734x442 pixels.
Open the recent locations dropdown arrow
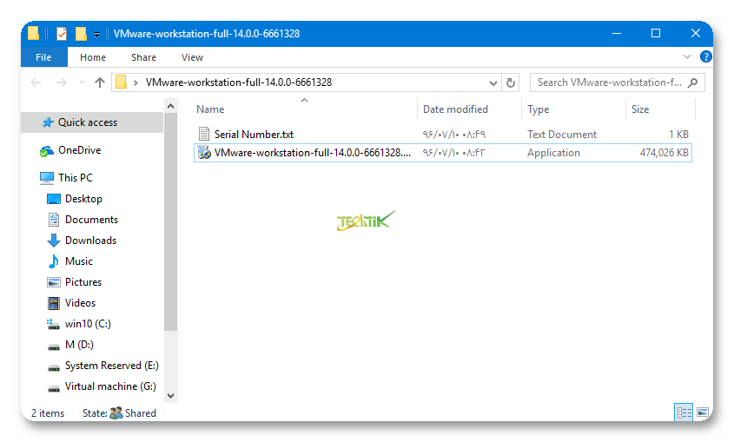coord(81,83)
